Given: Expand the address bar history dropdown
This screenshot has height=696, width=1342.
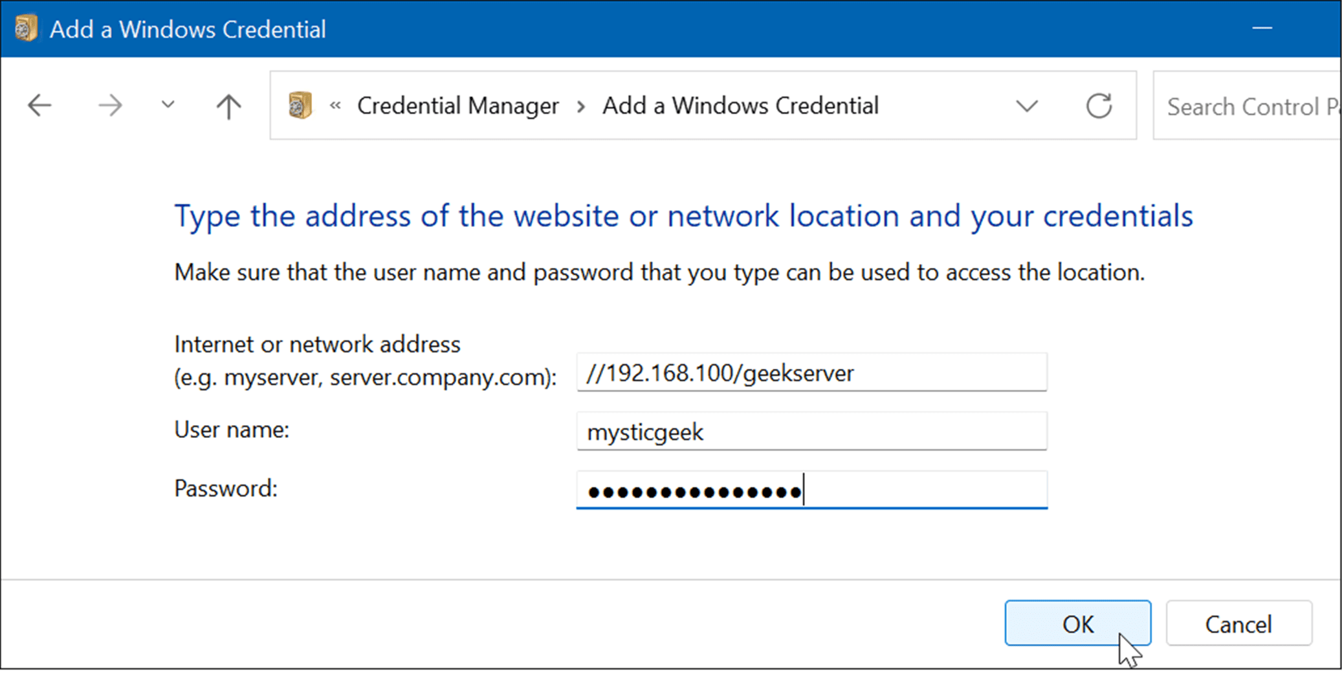Looking at the screenshot, I should [x=1026, y=105].
